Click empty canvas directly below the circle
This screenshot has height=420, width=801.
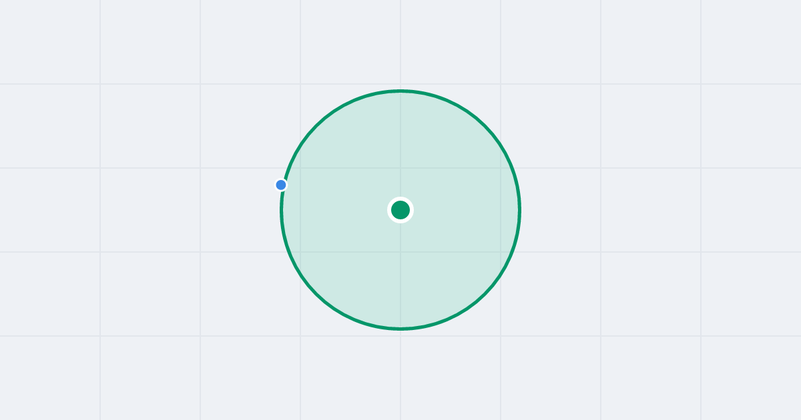click(400, 373)
